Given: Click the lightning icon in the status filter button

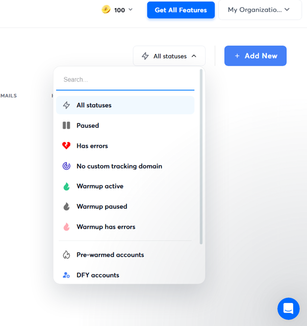Looking at the screenshot, I should pos(145,56).
